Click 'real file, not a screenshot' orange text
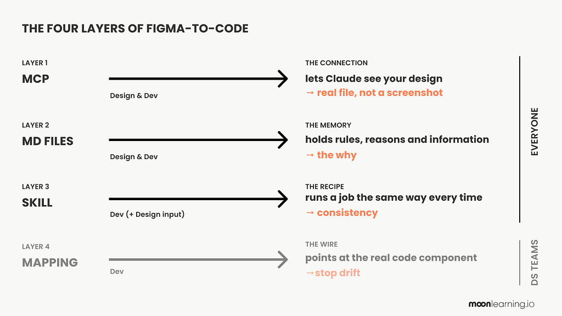 click(x=380, y=93)
